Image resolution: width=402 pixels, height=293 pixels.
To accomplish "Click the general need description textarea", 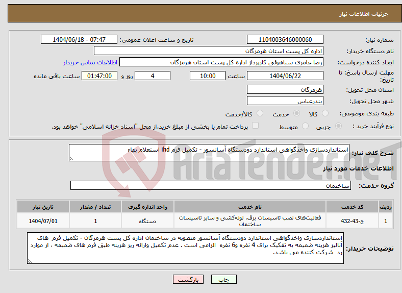I will pyautogui.click(x=209, y=153).
